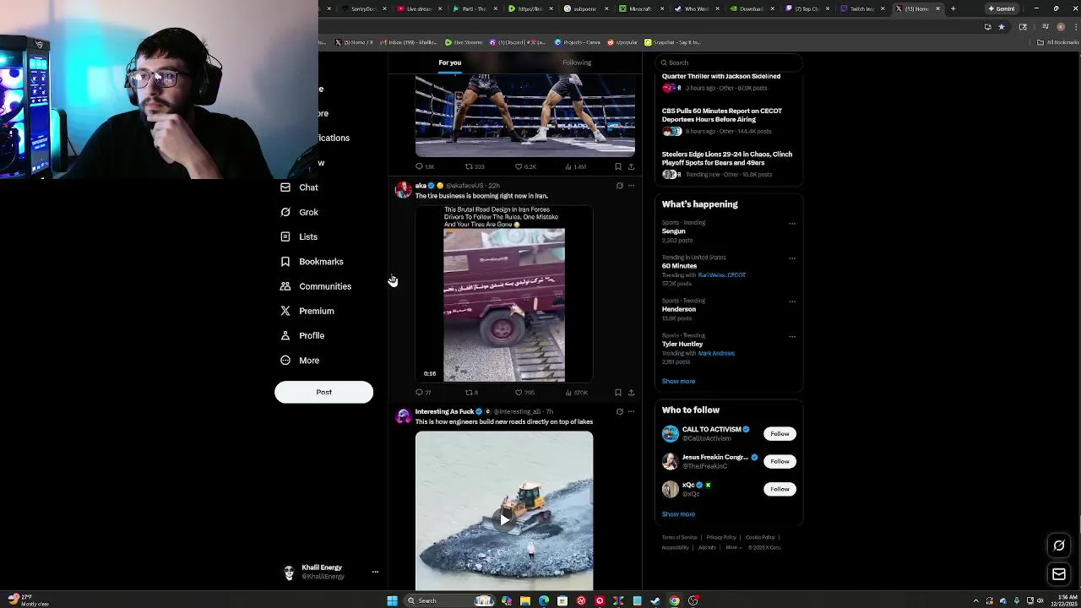Open CBS Pulls 60 Minutes Report story

(x=722, y=115)
